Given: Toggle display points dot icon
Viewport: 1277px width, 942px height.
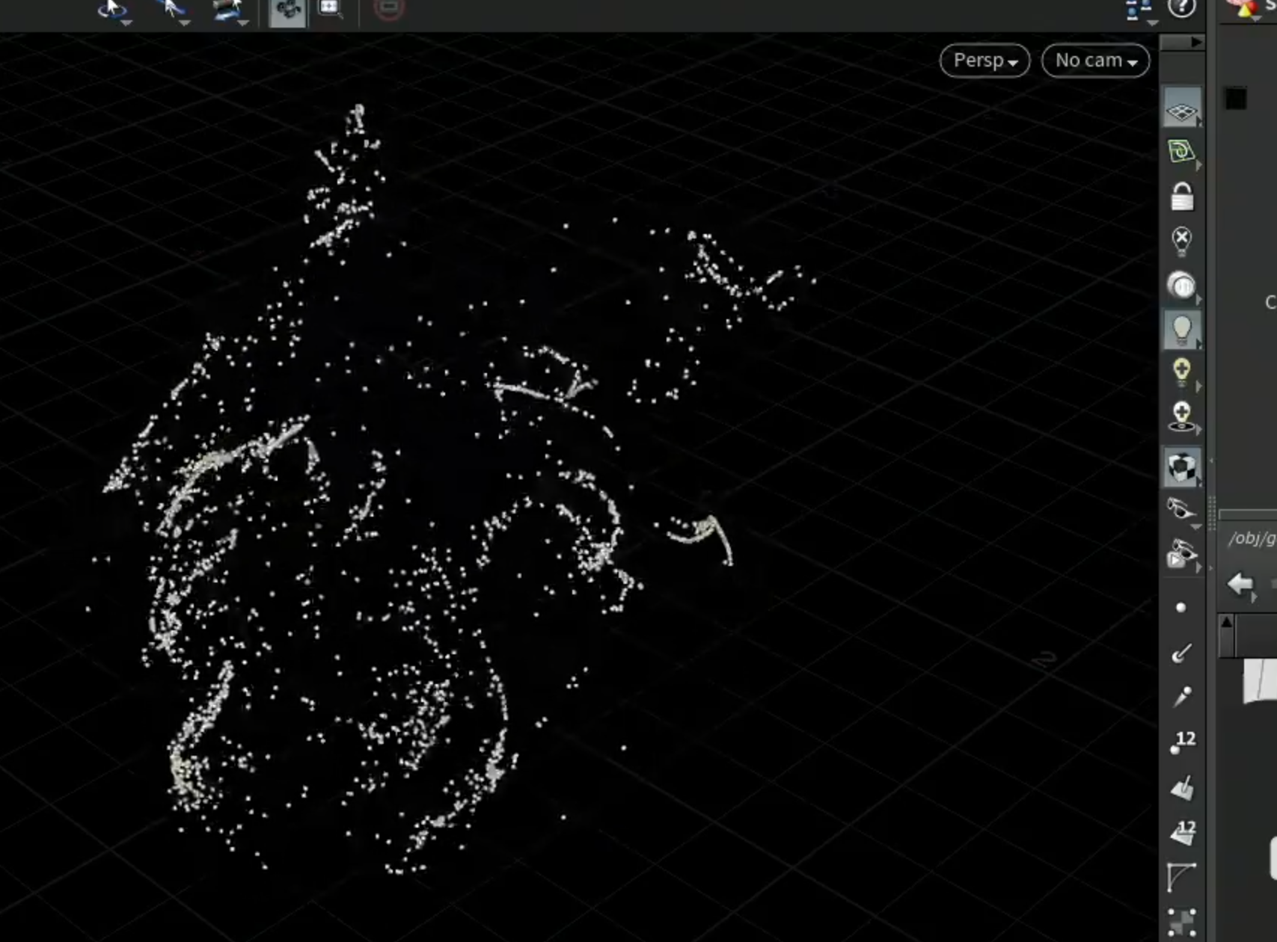Looking at the screenshot, I should [1181, 608].
